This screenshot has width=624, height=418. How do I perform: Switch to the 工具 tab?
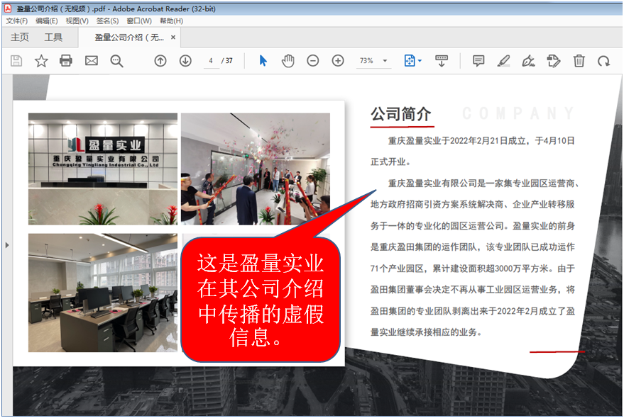[x=53, y=38]
